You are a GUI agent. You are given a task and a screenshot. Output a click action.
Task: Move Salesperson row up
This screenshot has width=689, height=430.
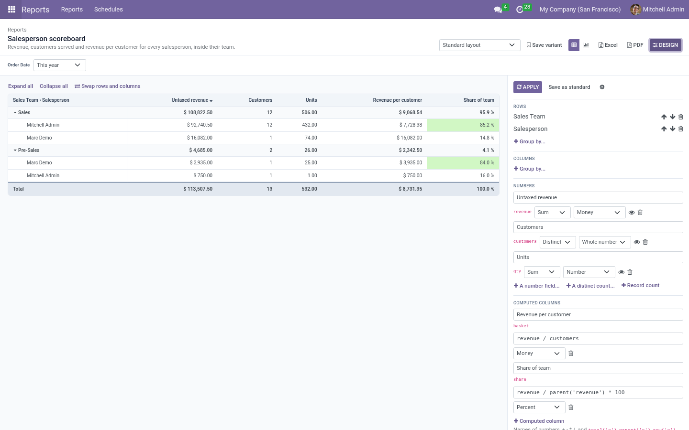pyautogui.click(x=664, y=129)
